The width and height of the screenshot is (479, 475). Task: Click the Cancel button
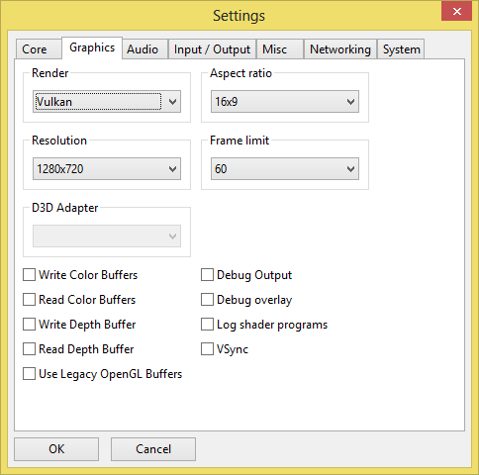[x=153, y=449]
